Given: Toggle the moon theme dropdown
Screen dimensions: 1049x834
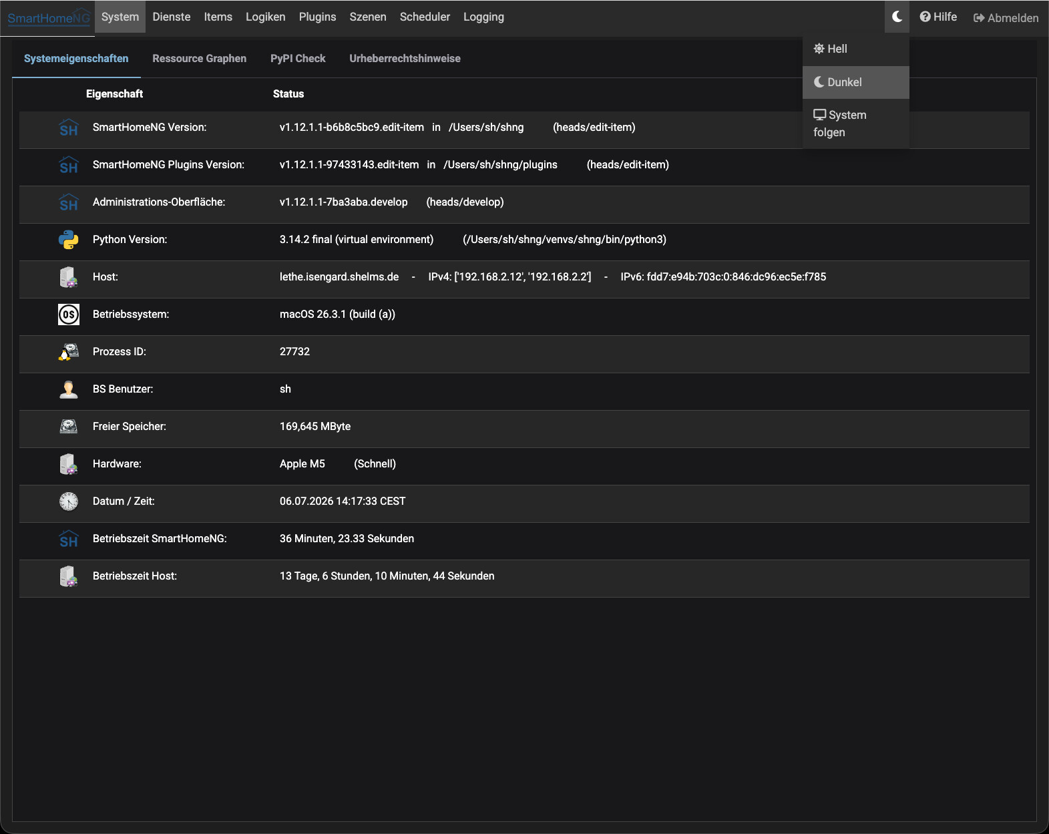Looking at the screenshot, I should [897, 17].
